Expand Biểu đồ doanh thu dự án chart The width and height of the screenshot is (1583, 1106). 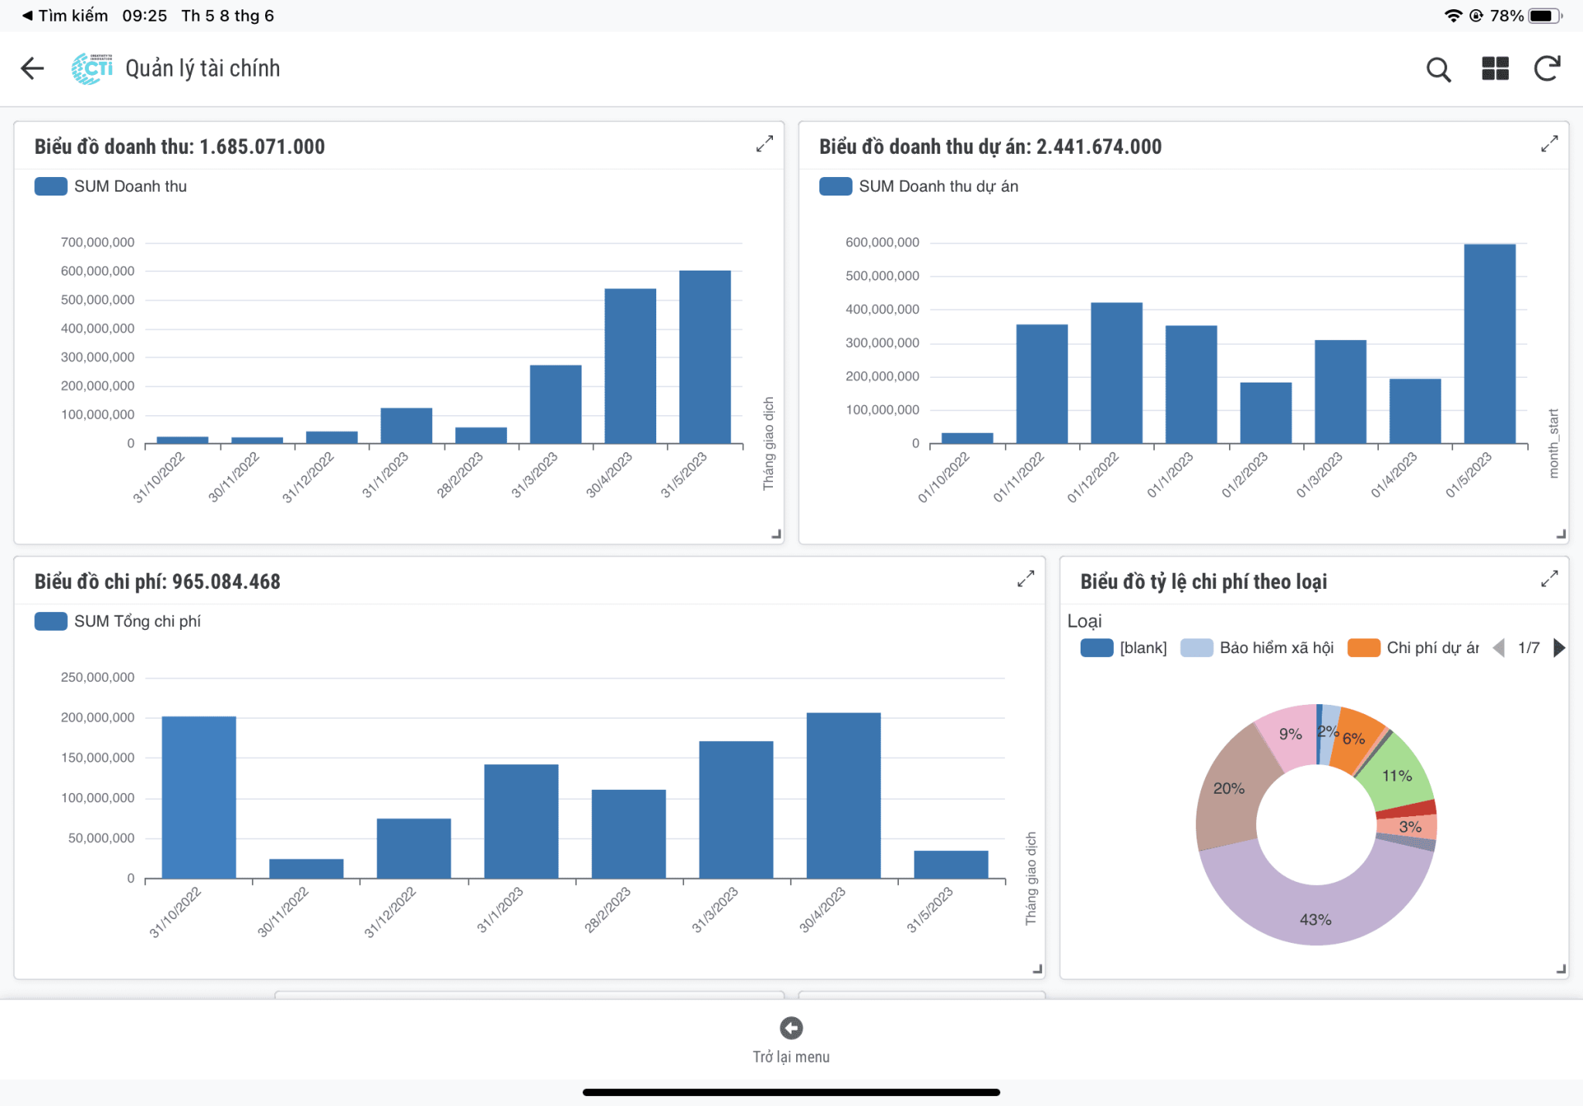click(1549, 145)
